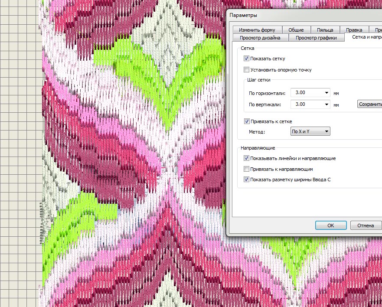Toggle Показывать линейки и направляющие checkbox

pyautogui.click(x=246, y=159)
